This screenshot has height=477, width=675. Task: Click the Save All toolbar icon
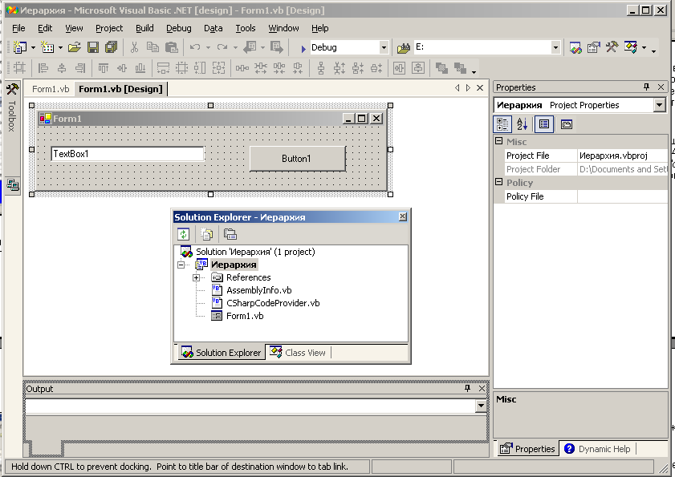pos(112,47)
